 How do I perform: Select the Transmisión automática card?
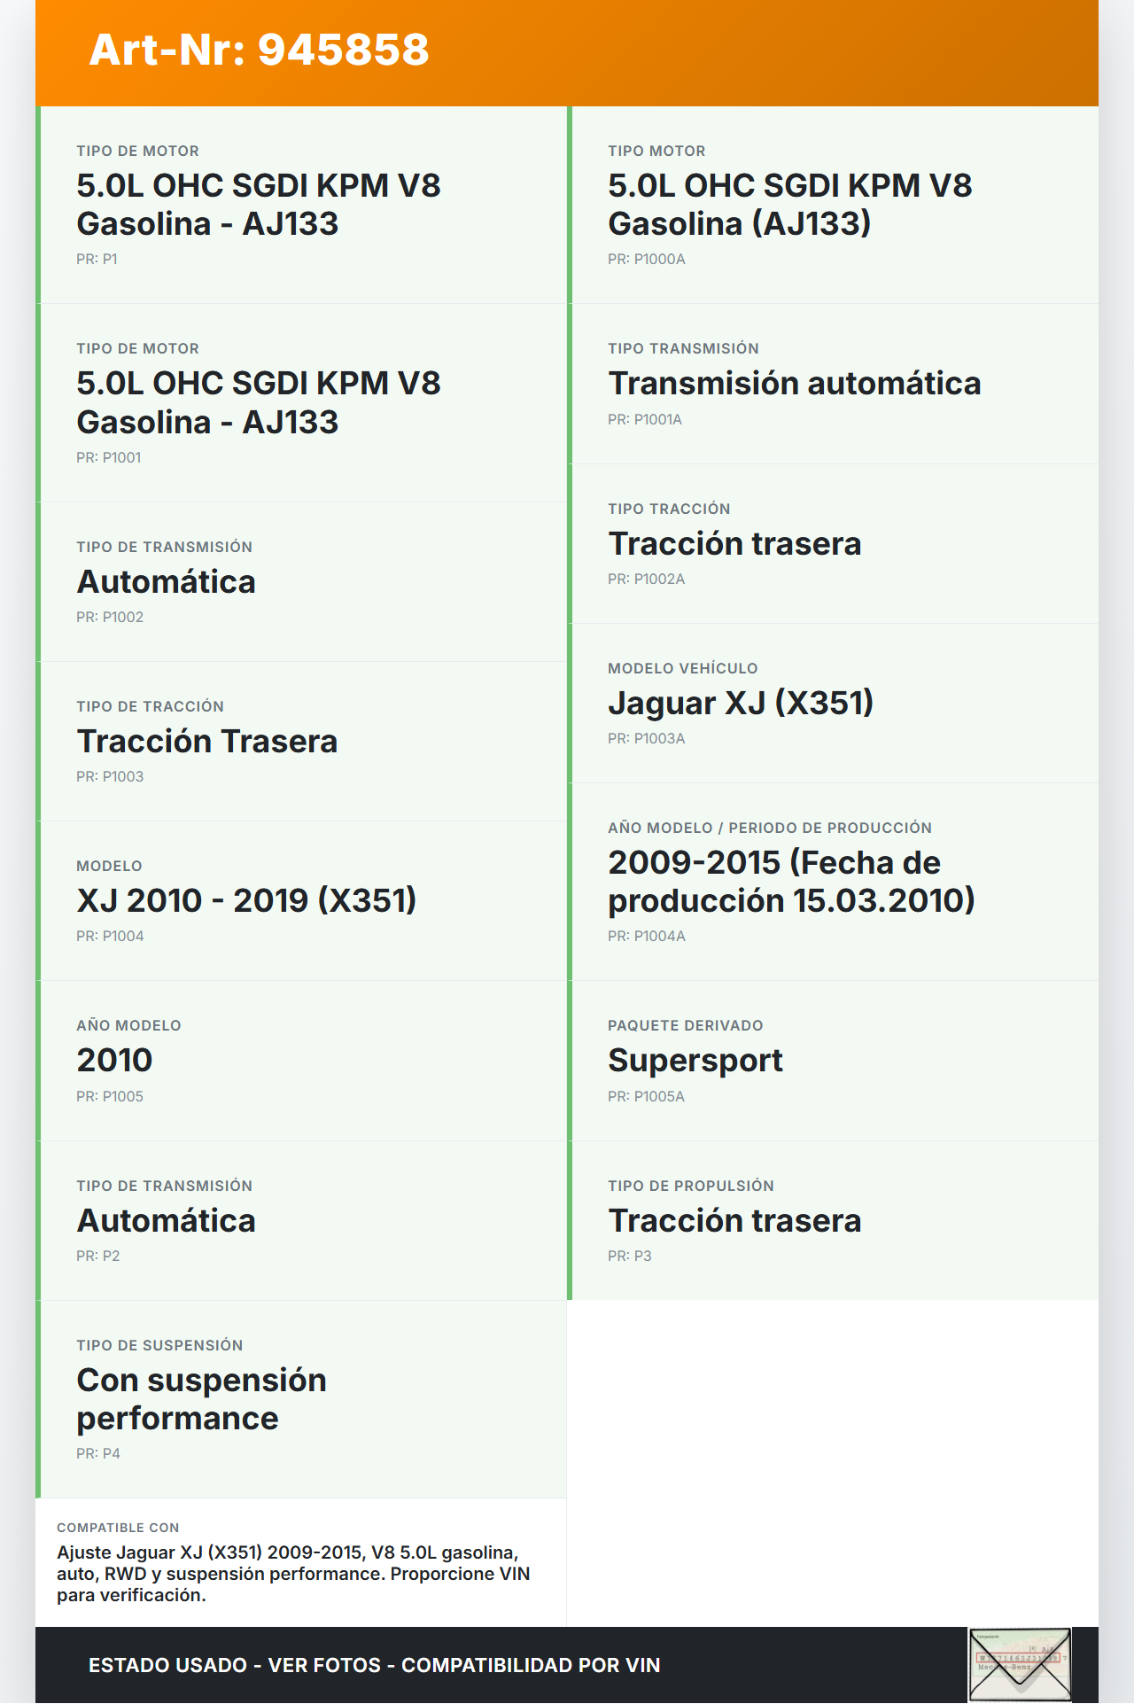(x=833, y=384)
